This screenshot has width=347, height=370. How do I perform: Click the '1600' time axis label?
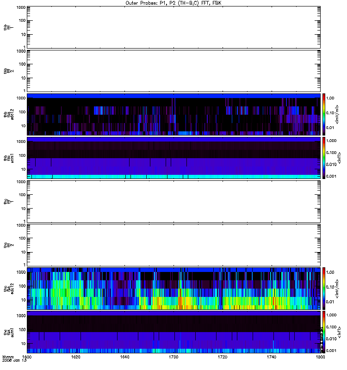(x=27, y=357)
